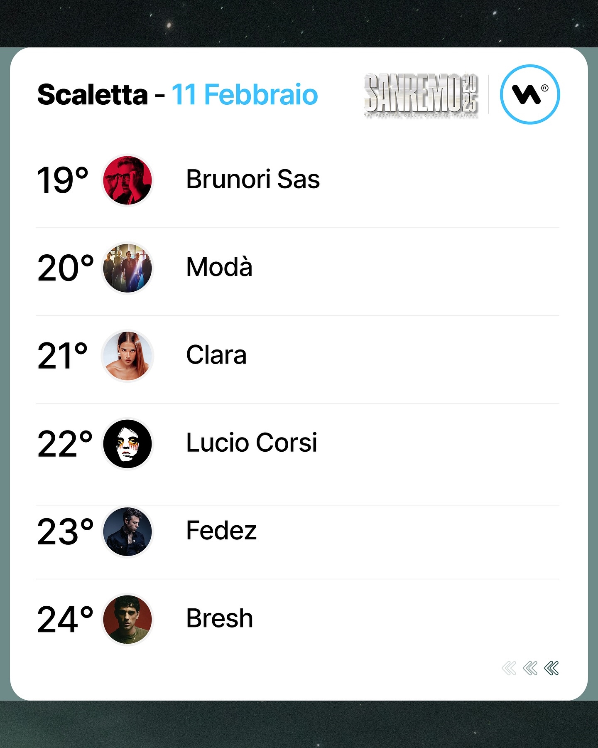Tap the 22° position number
The width and height of the screenshot is (598, 748).
[x=65, y=444]
